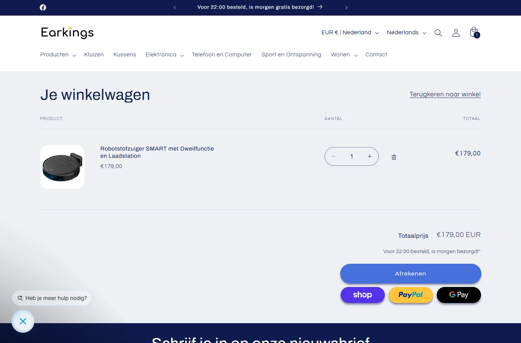Pay with PayPal button

click(x=411, y=295)
